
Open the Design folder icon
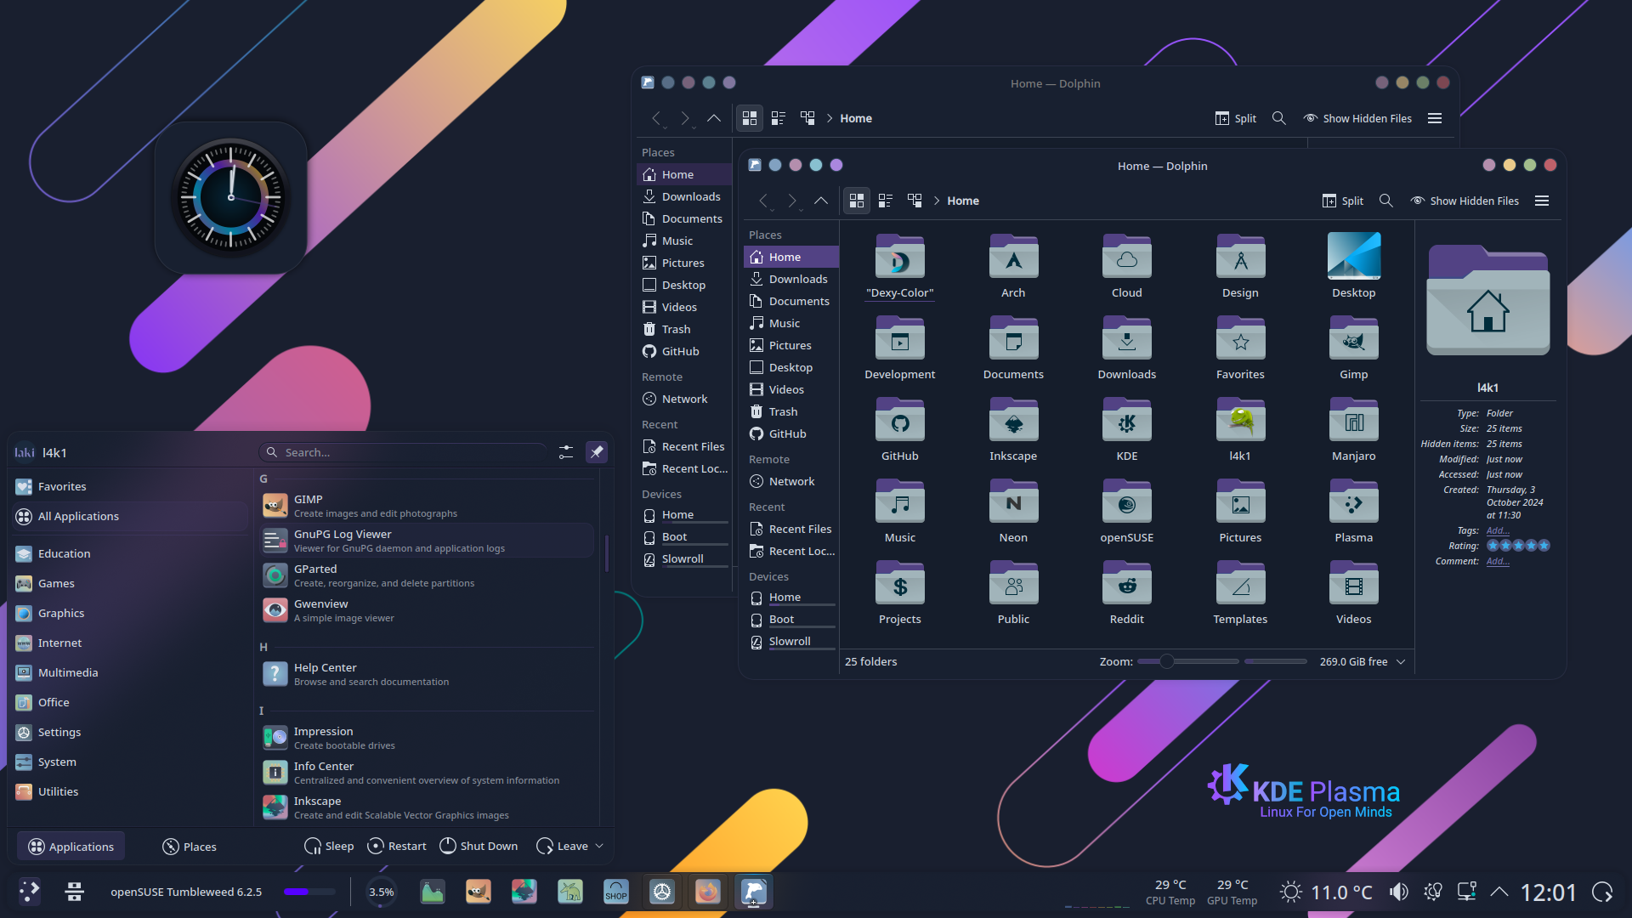click(1240, 256)
